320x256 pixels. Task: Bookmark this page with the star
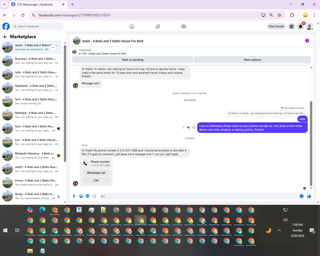tap(279, 15)
